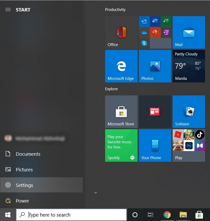Screen dimensions: 210x221
Task: Open Cortana from the taskbar
Action: (135, 215)
